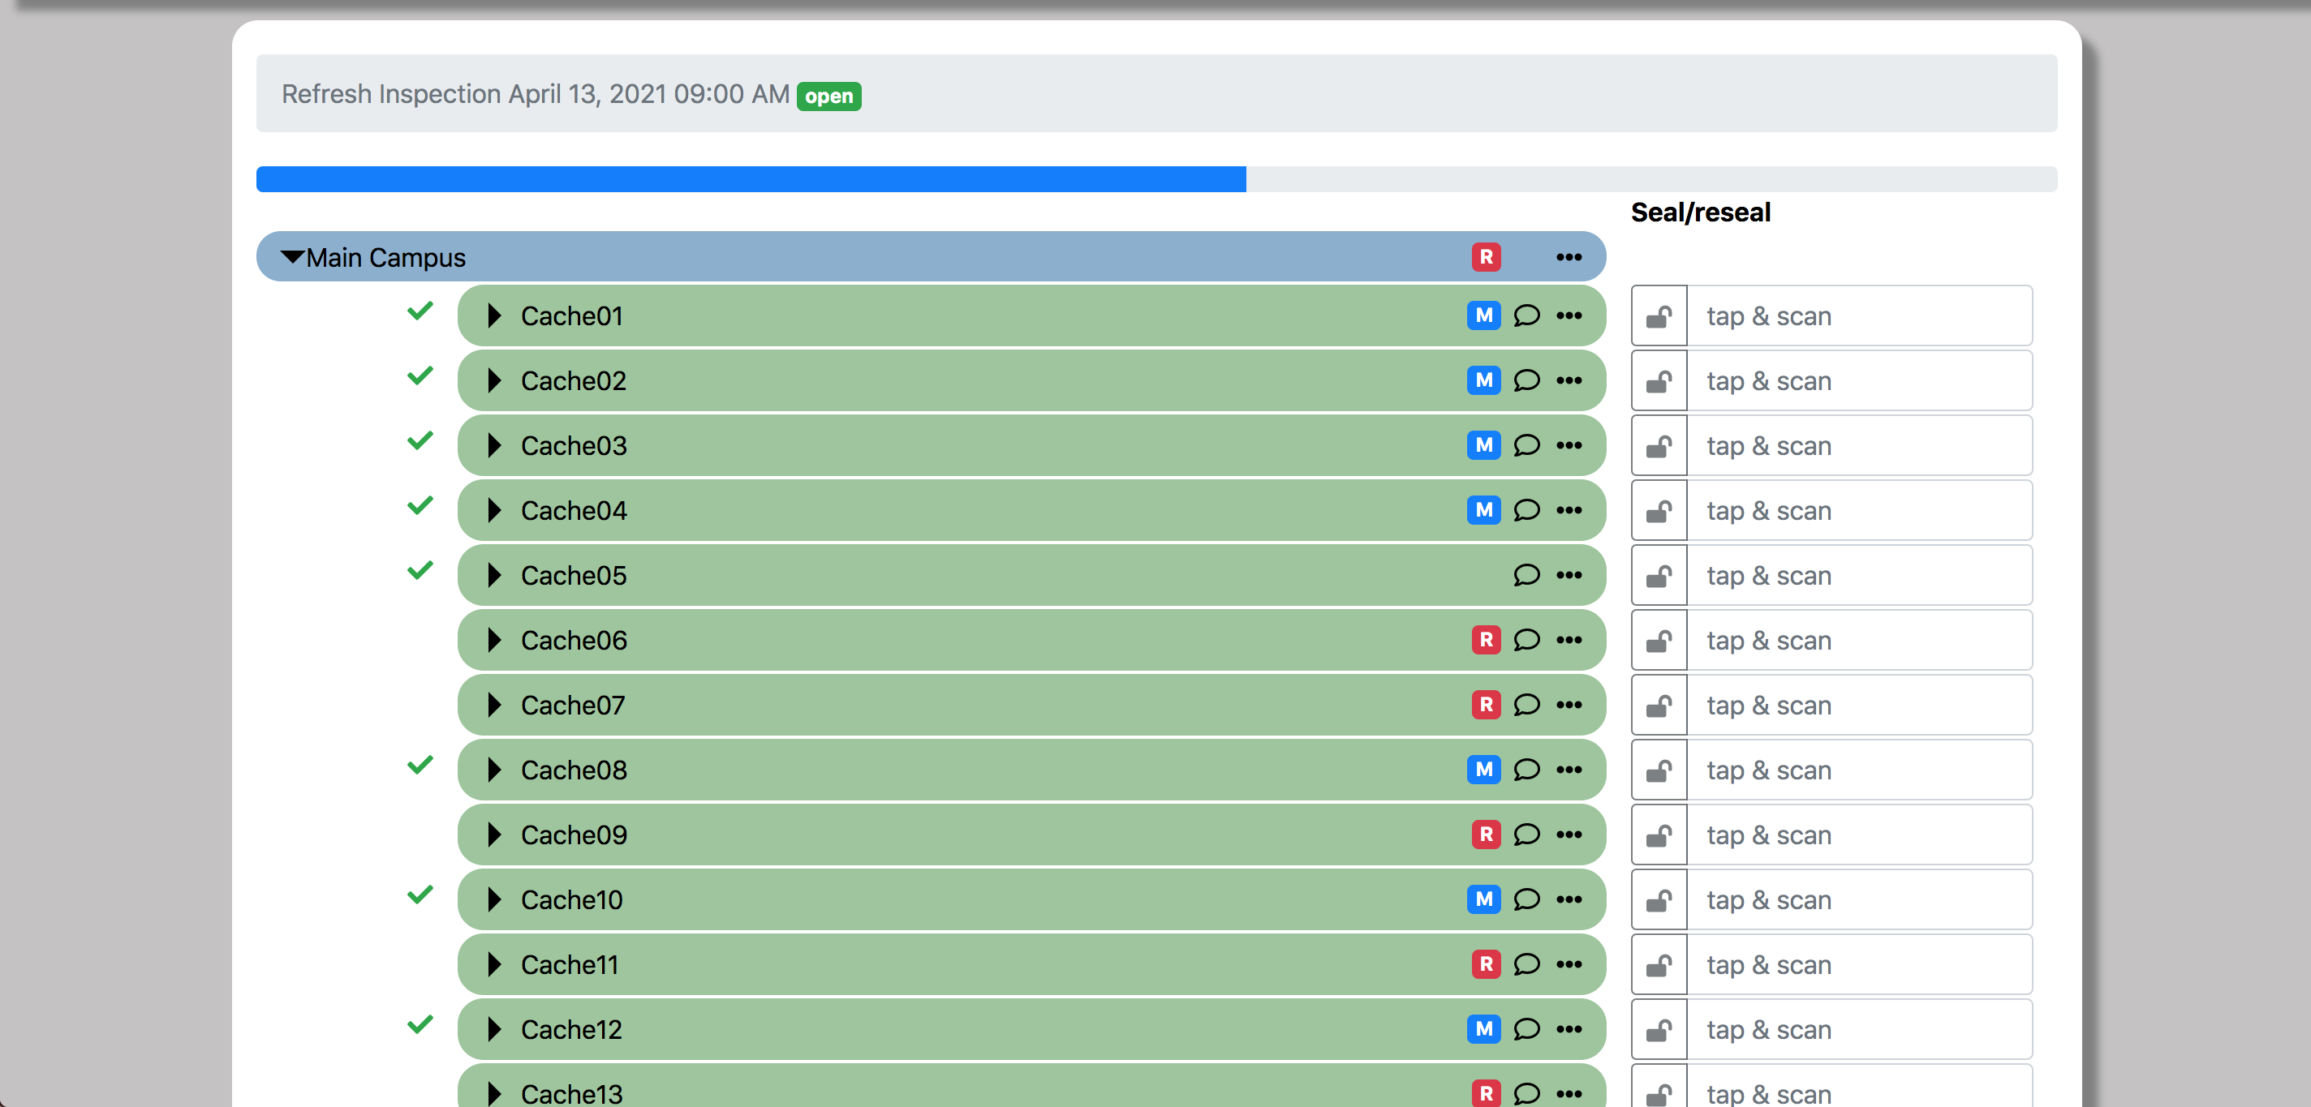Expand the Cache03 row
2311x1107 pixels.
click(x=494, y=445)
